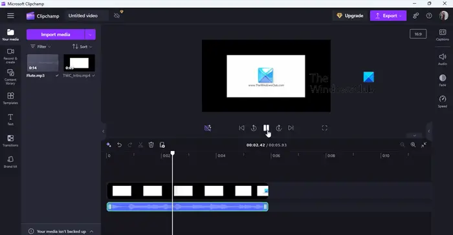Open the Captions panel
Screen dimensions: 453x235
(442, 35)
